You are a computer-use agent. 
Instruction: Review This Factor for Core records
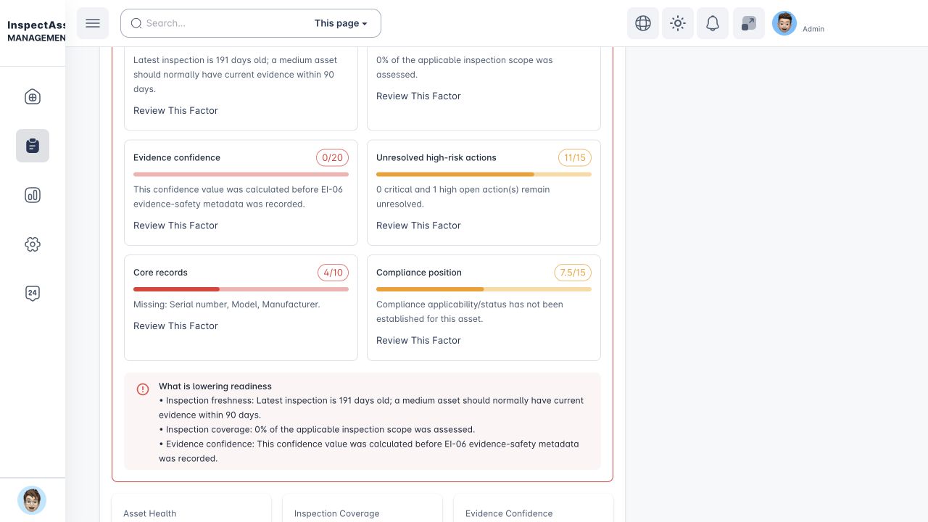point(175,326)
